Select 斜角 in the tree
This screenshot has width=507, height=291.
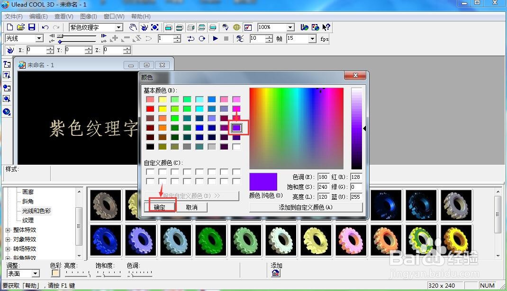28,201
